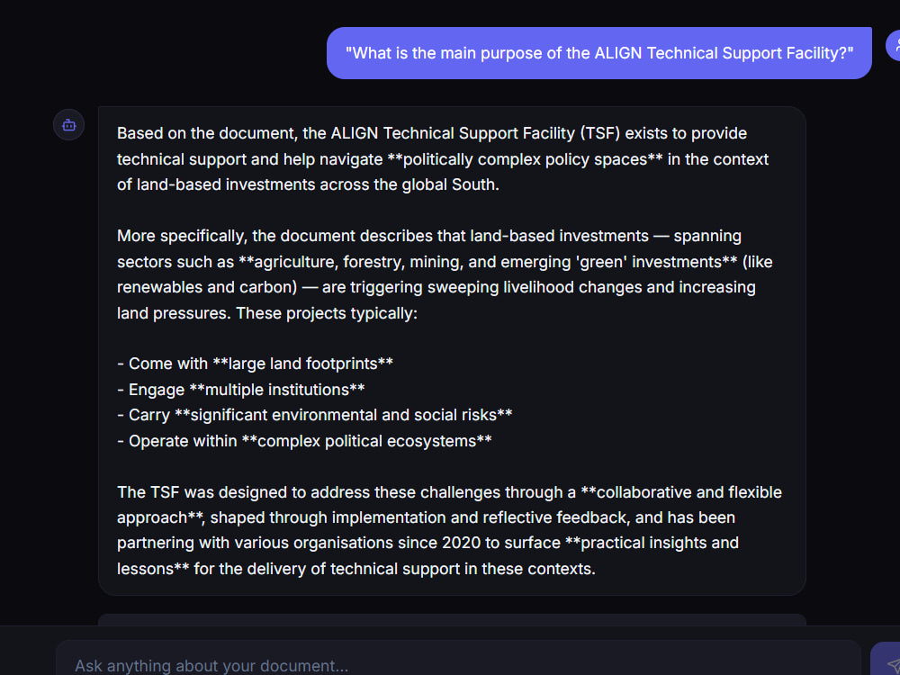900x675 pixels.
Task: Click the paragraph starting 'The TSF was designed'
Action: [449, 530]
